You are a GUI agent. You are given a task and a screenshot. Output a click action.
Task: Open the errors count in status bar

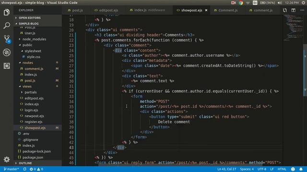pos(33,169)
